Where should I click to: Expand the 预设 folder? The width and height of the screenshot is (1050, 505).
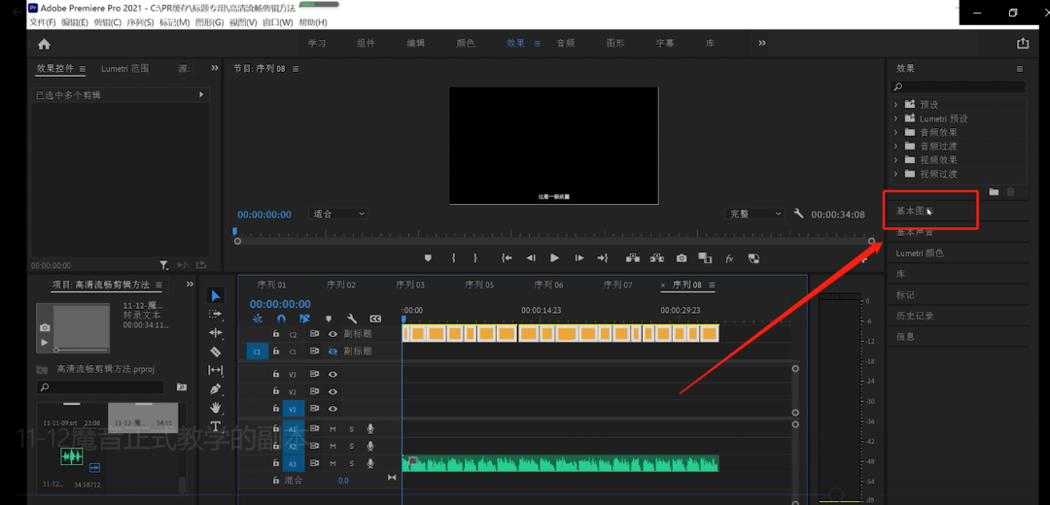(x=895, y=104)
